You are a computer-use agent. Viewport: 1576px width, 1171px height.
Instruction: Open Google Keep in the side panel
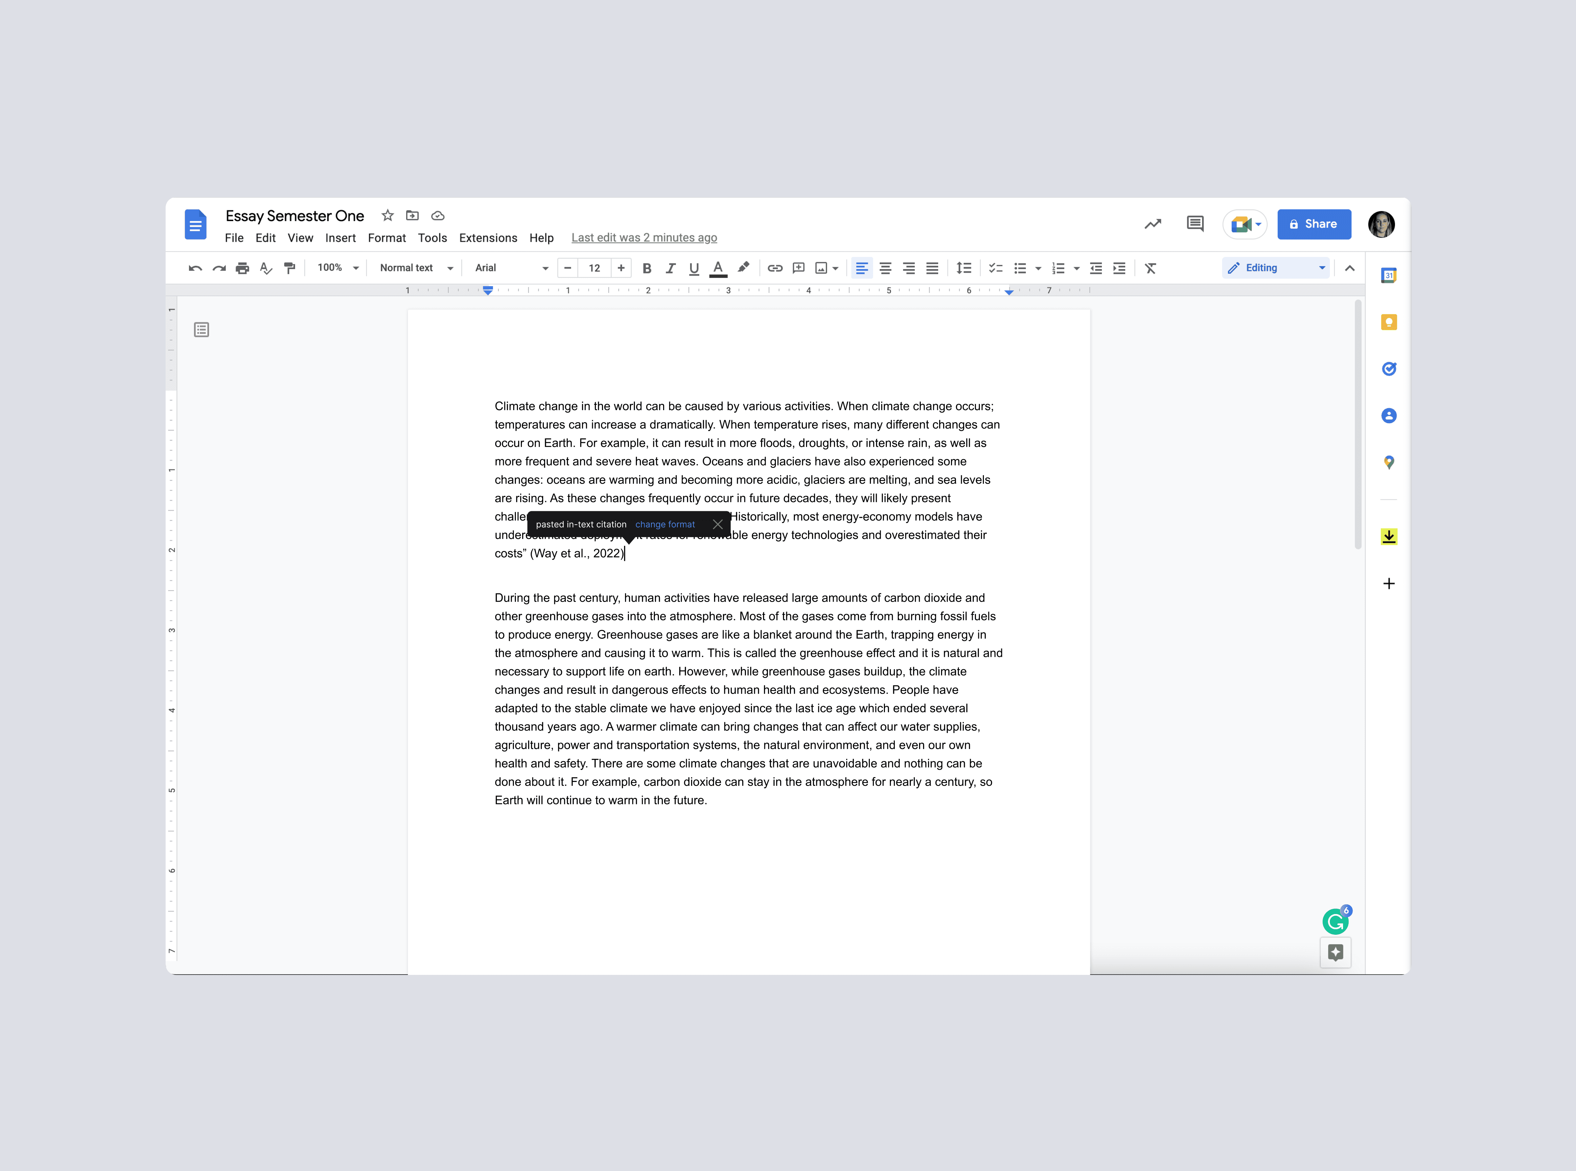1388,323
